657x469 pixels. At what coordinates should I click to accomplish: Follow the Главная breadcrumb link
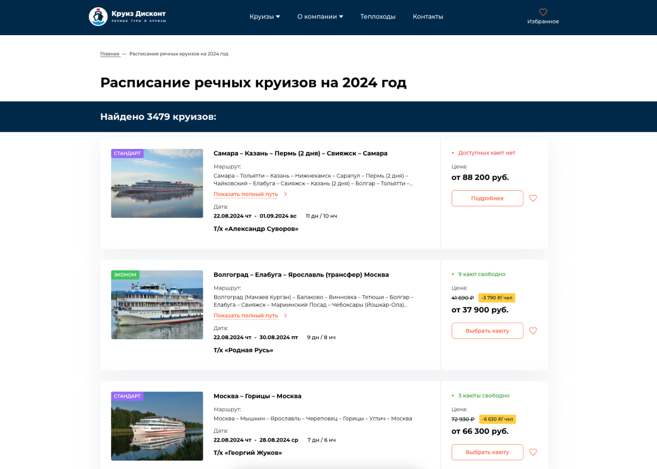[x=110, y=53]
